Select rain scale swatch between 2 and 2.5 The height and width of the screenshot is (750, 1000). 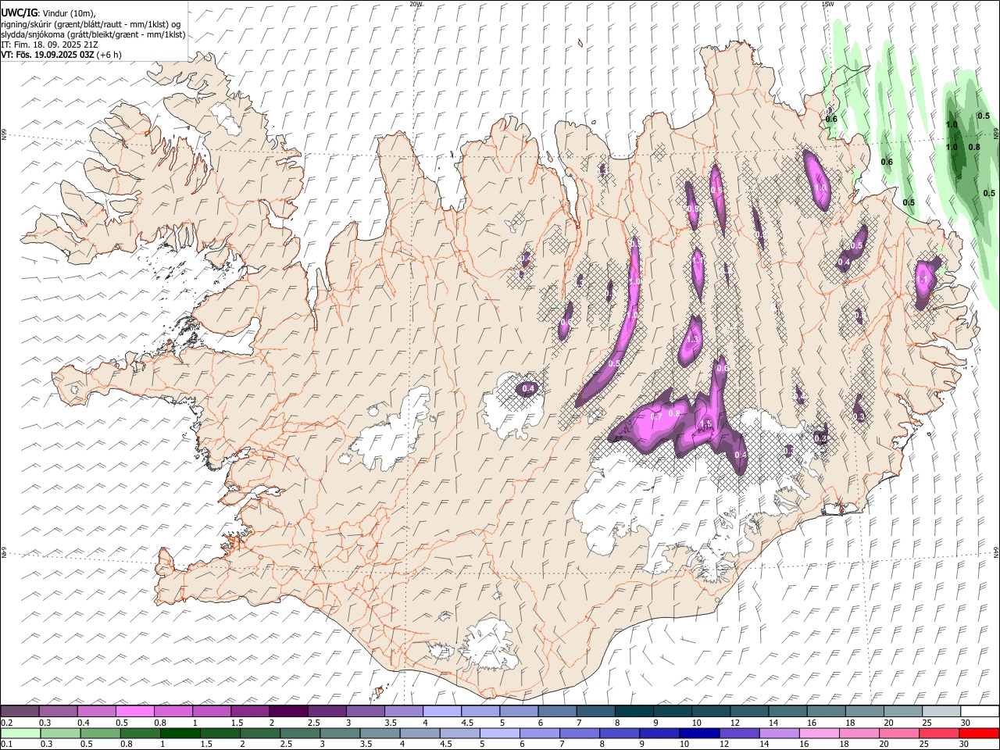click(x=260, y=733)
